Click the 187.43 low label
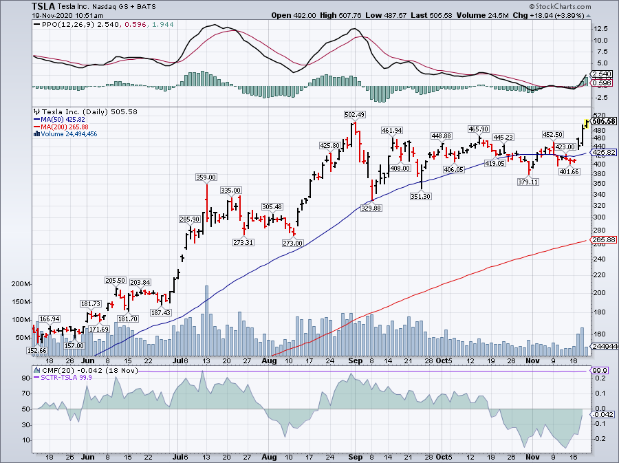619x463 pixels. tap(161, 312)
